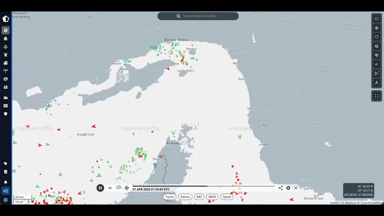The width and height of the screenshot is (384, 216).
Task: Open the price tag icon
Action: (x=5, y=164)
